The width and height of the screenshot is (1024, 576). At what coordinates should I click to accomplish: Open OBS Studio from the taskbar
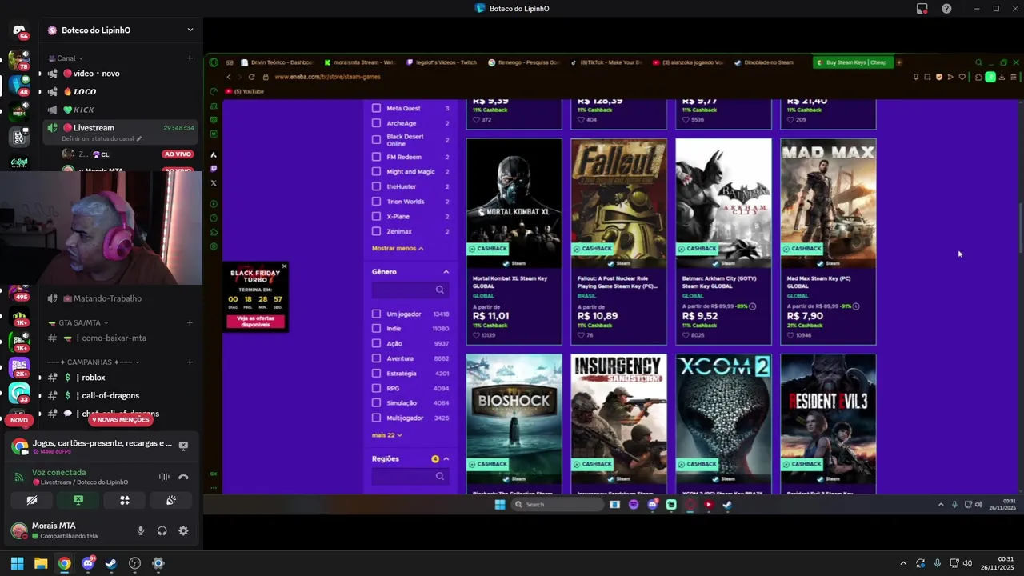135,563
